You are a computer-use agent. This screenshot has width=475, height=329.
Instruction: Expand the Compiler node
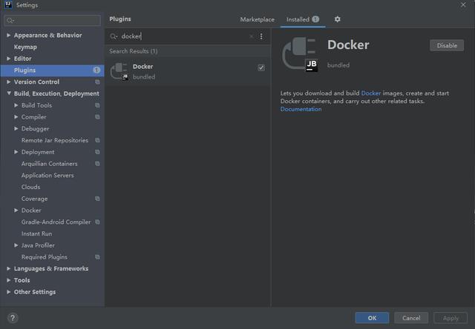[16, 117]
